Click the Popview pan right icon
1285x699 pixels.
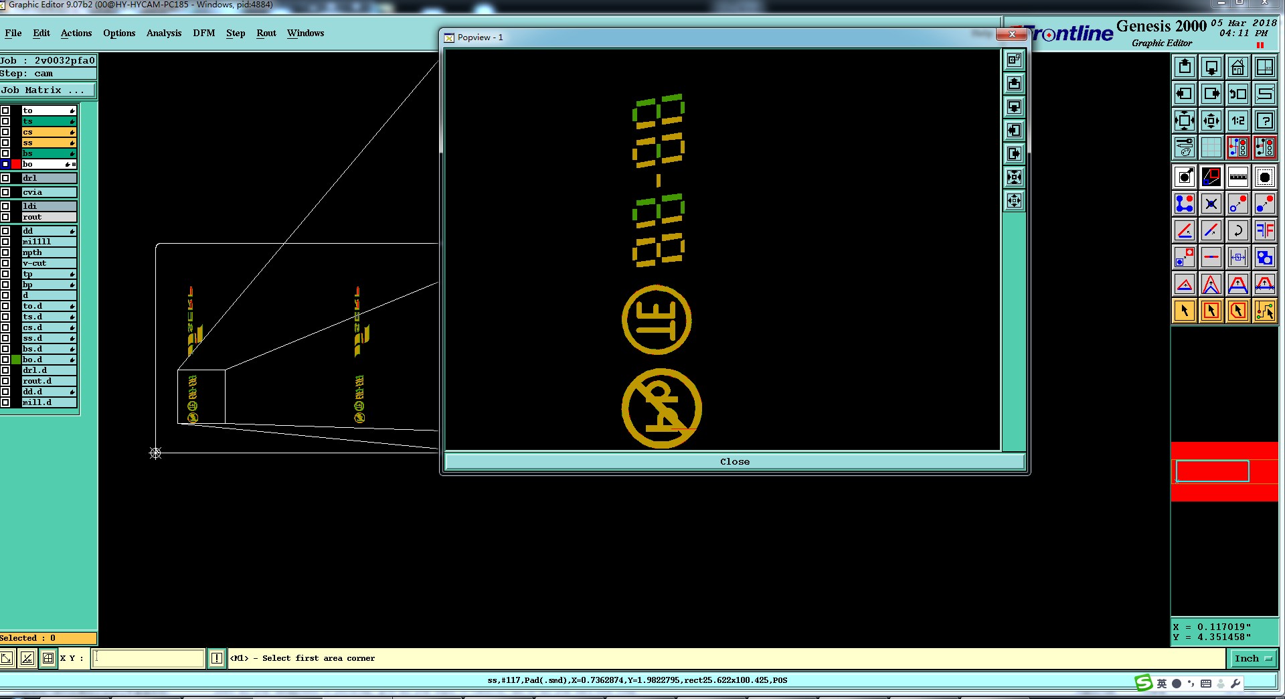1015,154
